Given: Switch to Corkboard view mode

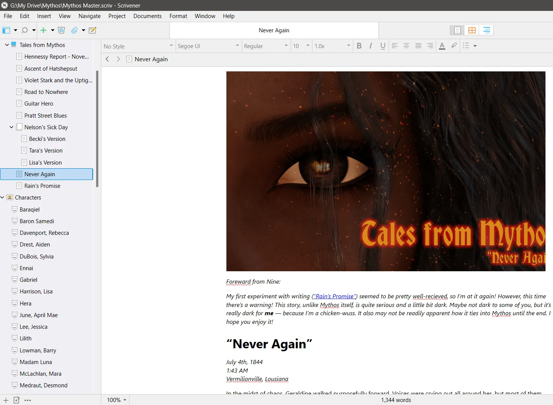Looking at the screenshot, I should [x=472, y=30].
